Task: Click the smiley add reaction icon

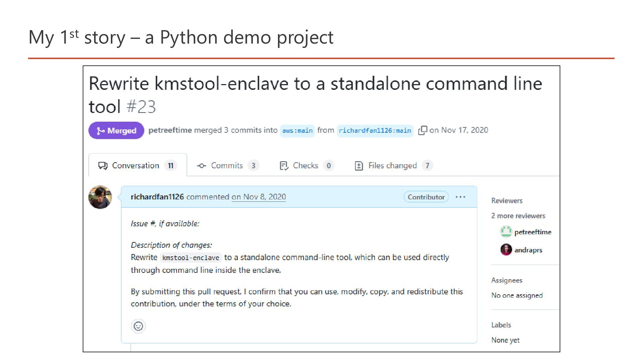Action: 138,326
